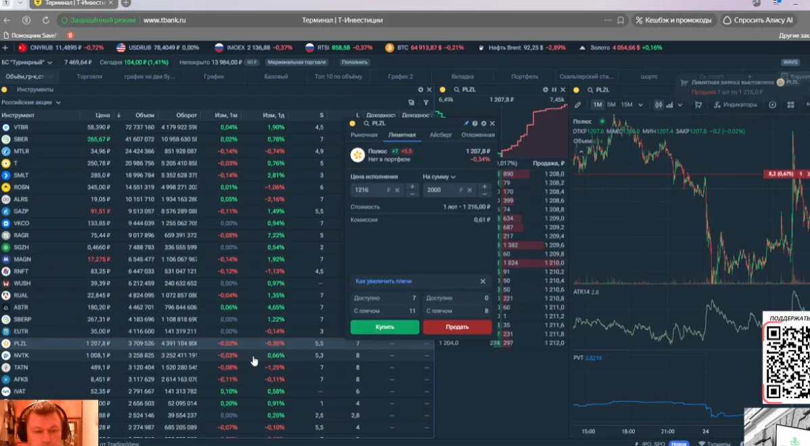Click yellow link-group dot in Instruments panel
810x446 pixels.
click(x=5, y=89)
